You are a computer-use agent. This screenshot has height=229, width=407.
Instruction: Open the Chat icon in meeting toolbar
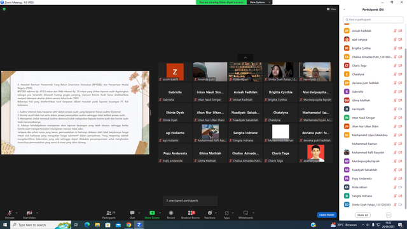click(132, 213)
